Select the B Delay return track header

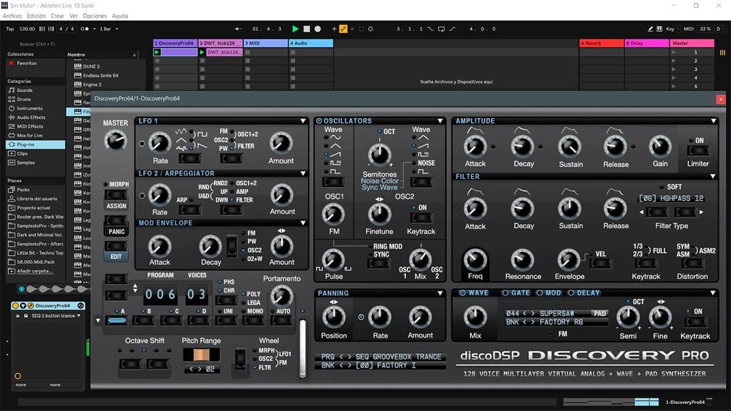(x=646, y=43)
